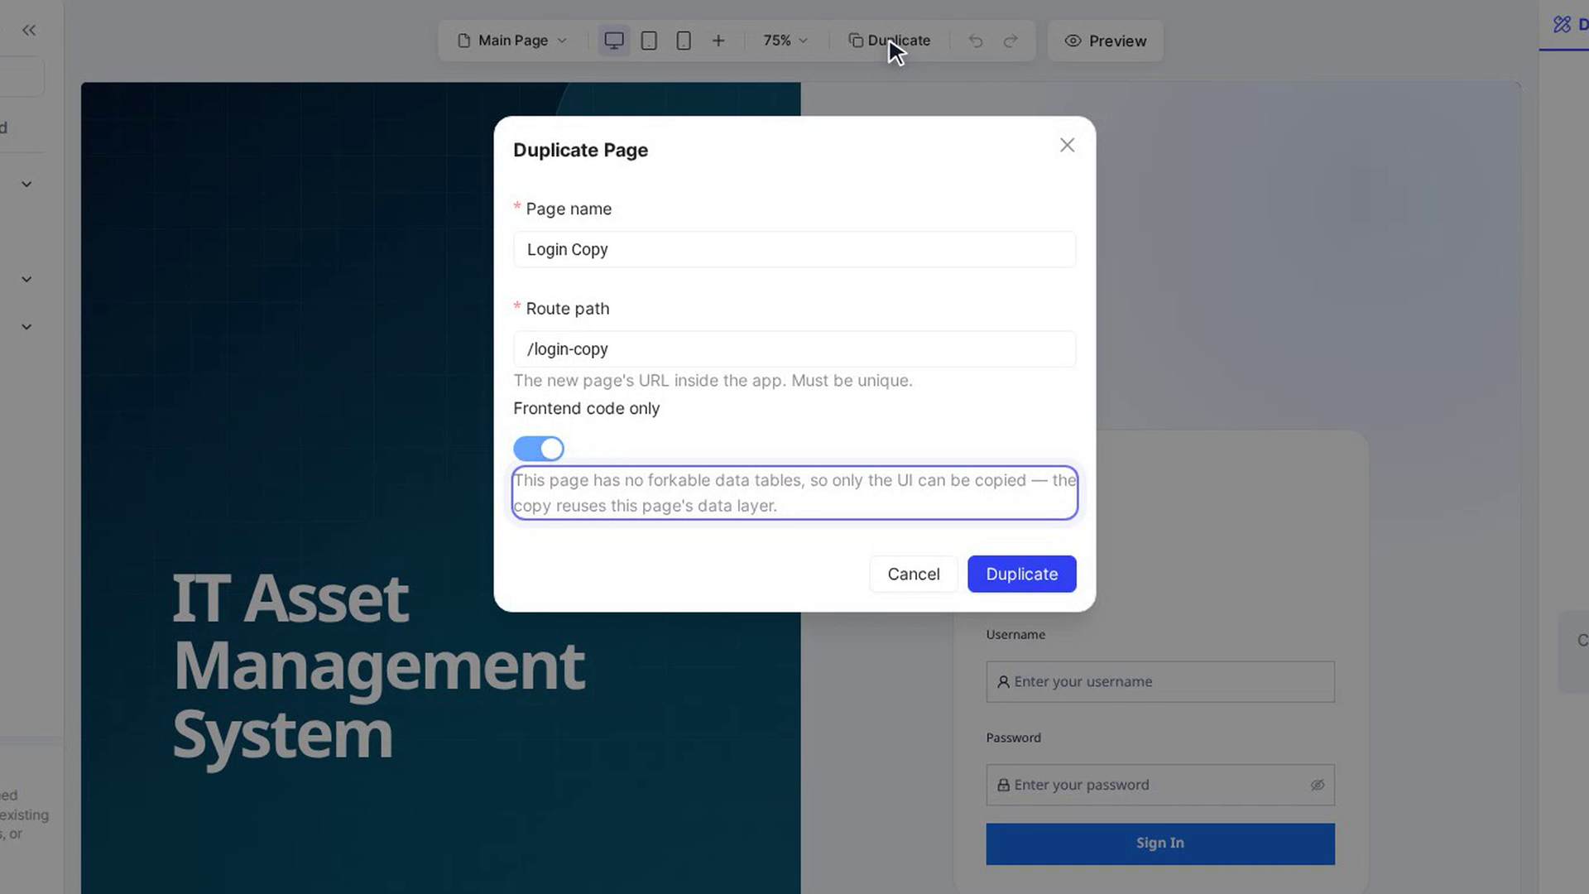Switch to the tablet viewport icon
This screenshot has height=894, width=1589.
pyautogui.click(x=649, y=41)
